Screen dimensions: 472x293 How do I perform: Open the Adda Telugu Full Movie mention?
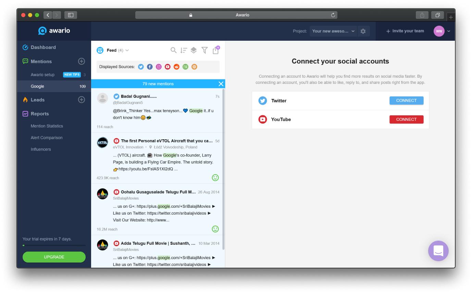coord(158,243)
